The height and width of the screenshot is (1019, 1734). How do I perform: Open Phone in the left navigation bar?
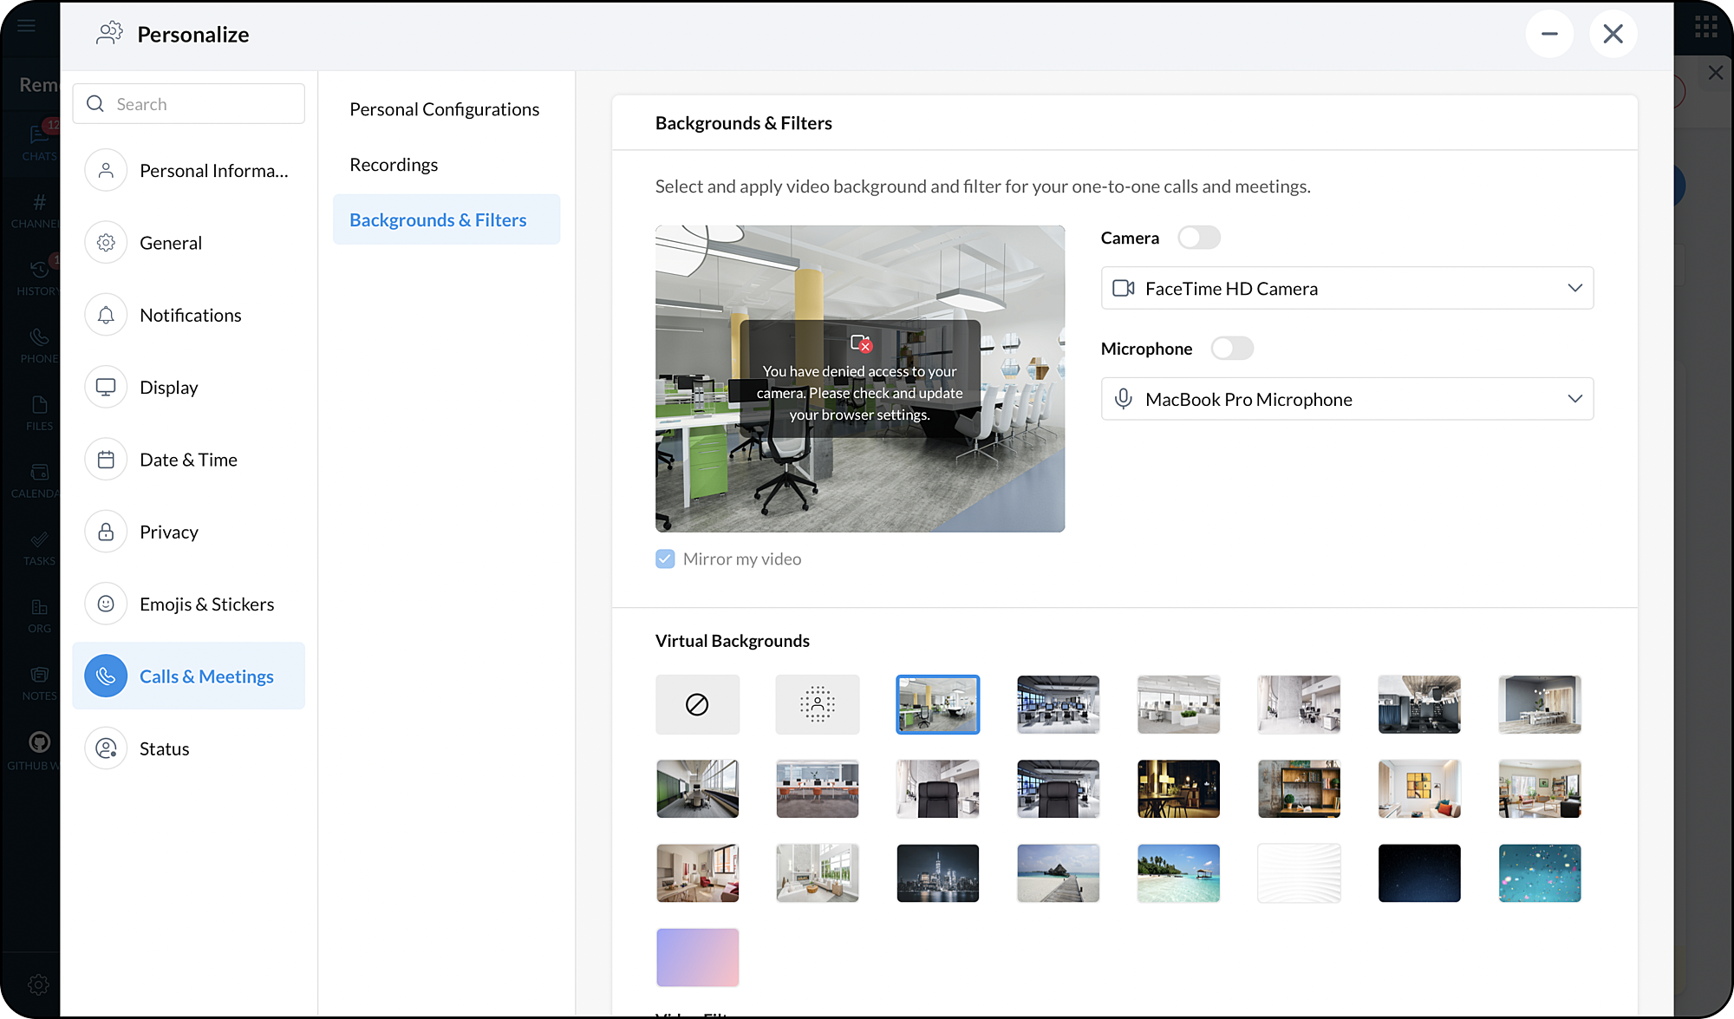[39, 345]
